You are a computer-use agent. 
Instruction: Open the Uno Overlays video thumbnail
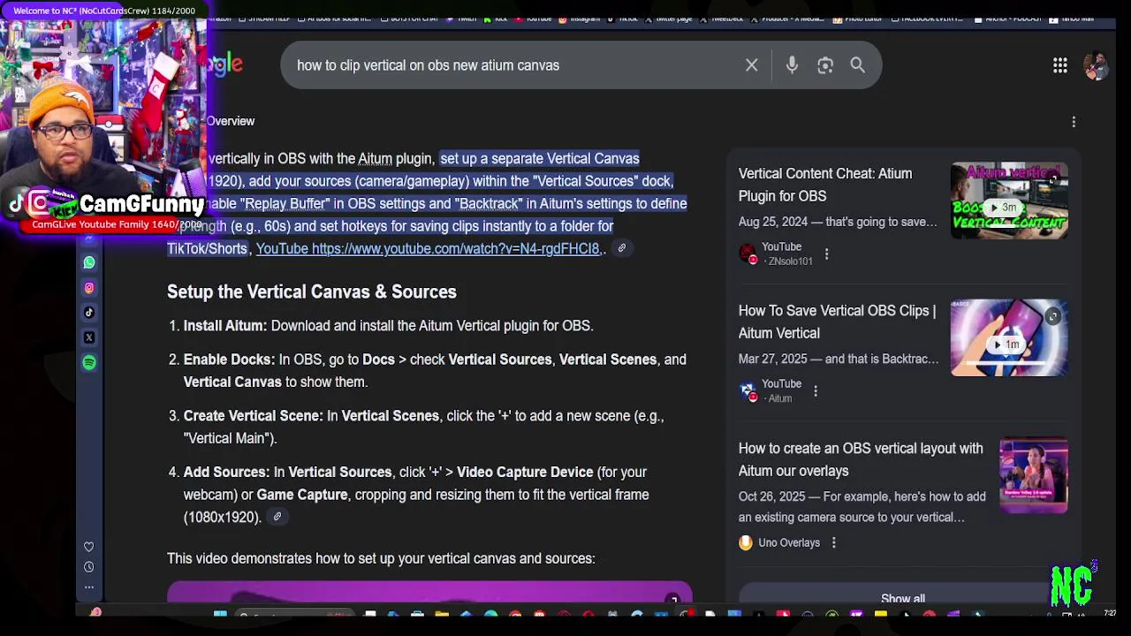click(1034, 475)
